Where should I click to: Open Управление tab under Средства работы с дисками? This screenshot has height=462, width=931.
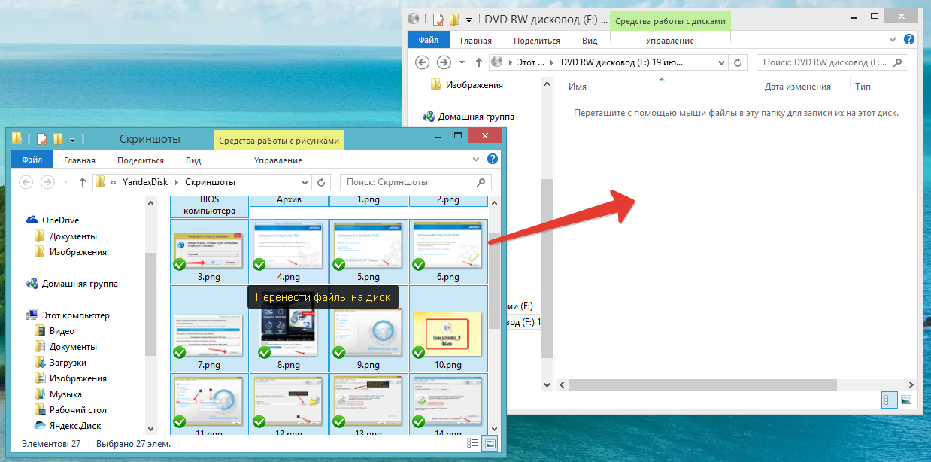coord(669,41)
